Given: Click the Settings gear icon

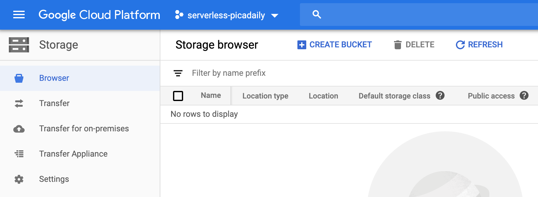Looking at the screenshot, I should (19, 179).
